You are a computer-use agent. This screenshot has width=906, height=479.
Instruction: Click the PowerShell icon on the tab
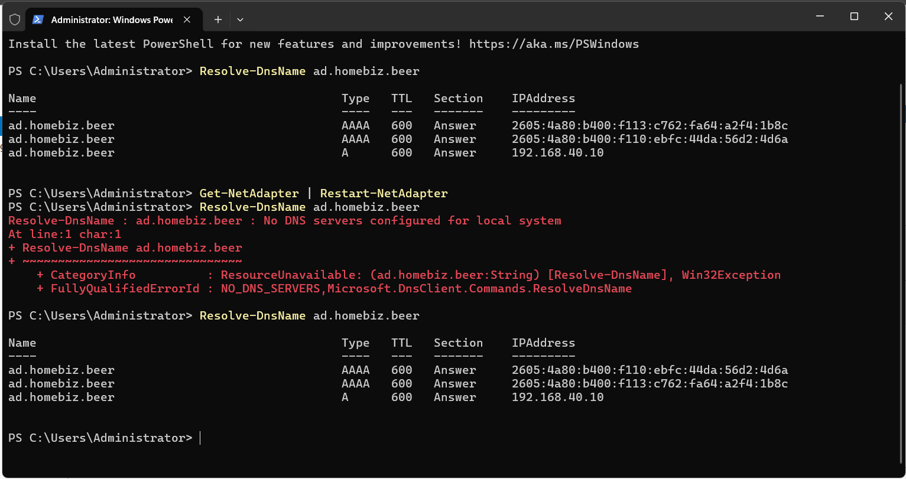(x=37, y=19)
